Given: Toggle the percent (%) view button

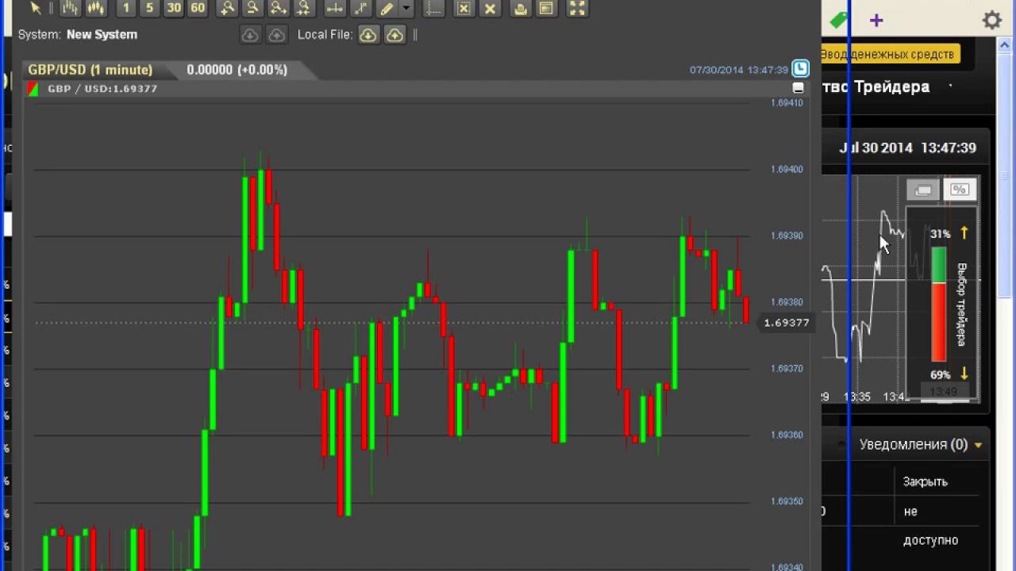Looking at the screenshot, I should [x=960, y=190].
